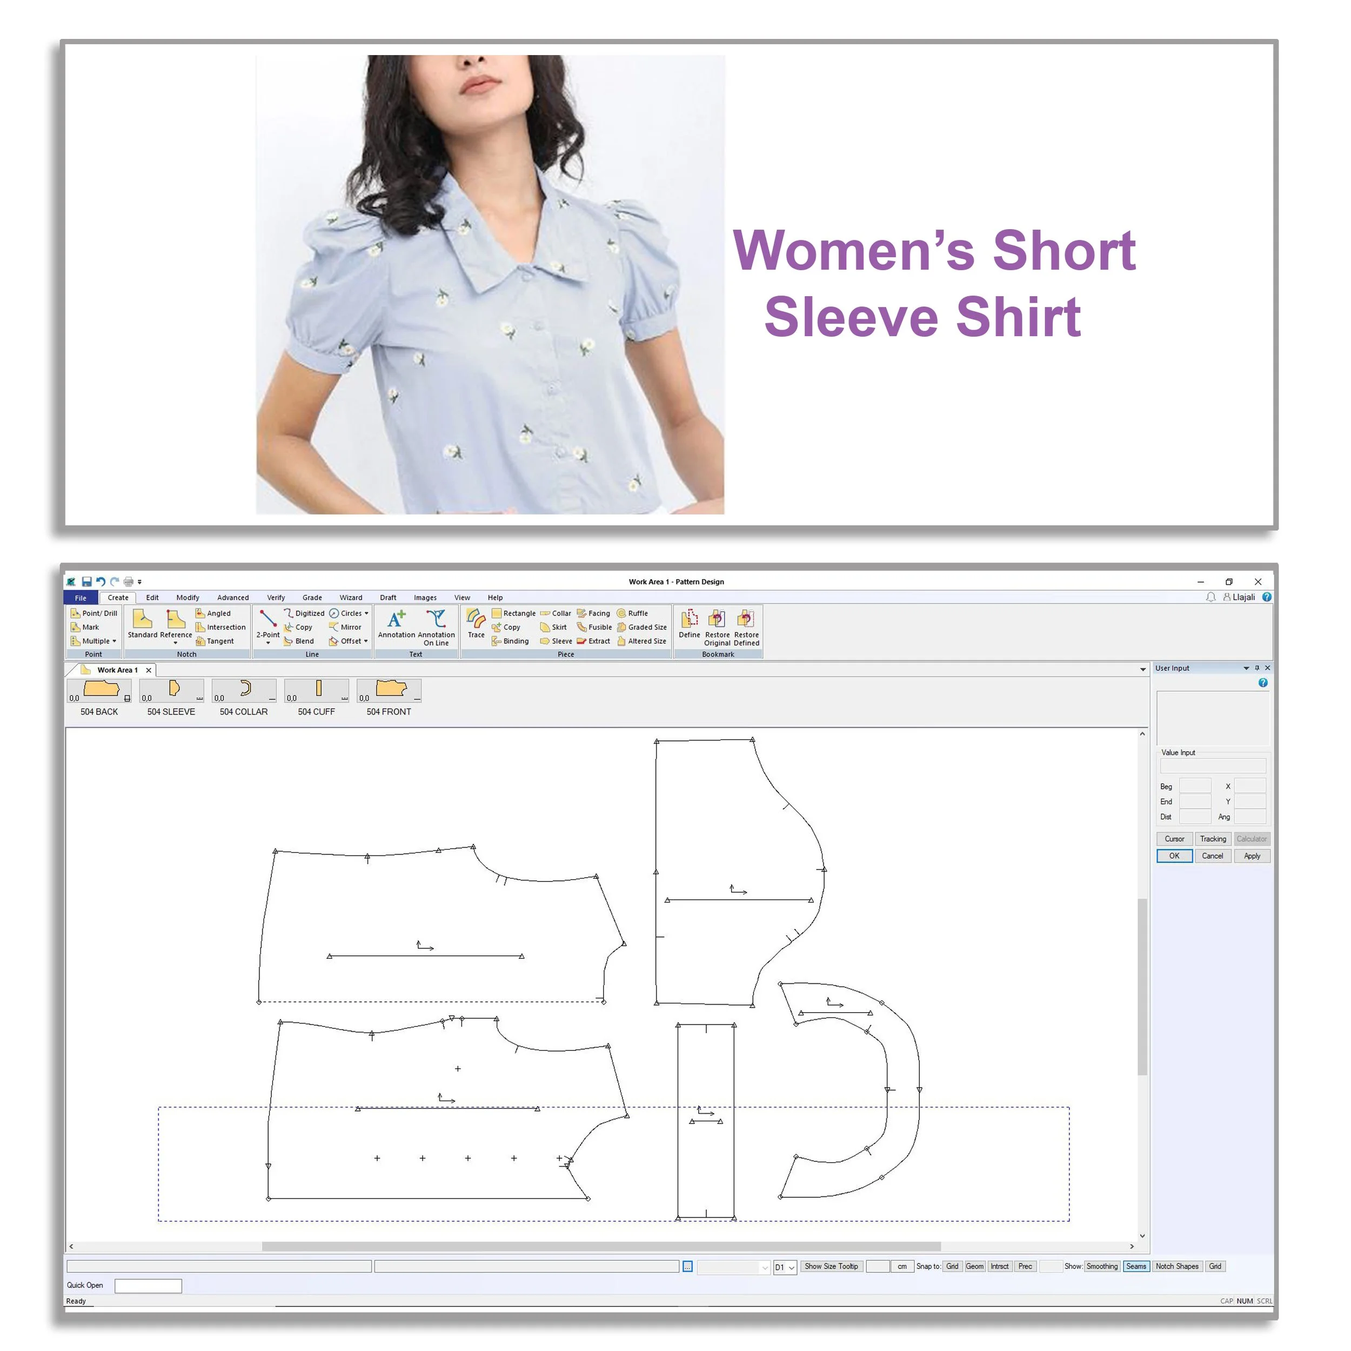Create a Rectangle piece

pyautogui.click(x=513, y=613)
